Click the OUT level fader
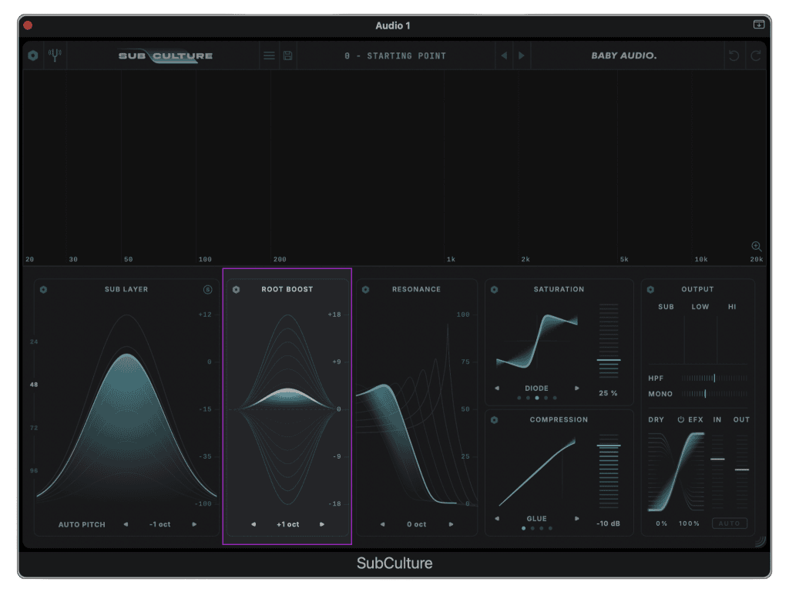This screenshot has height=599, width=789. click(x=742, y=472)
